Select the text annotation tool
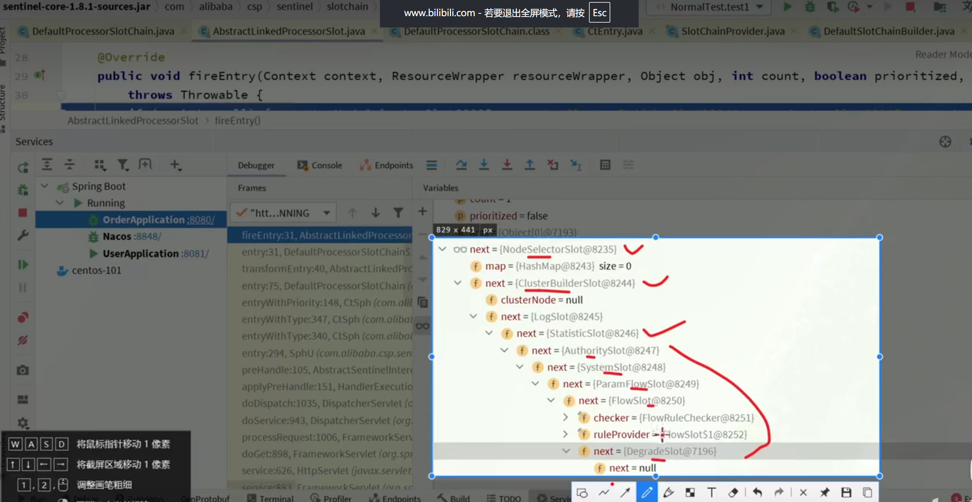The image size is (972, 502). (x=711, y=492)
